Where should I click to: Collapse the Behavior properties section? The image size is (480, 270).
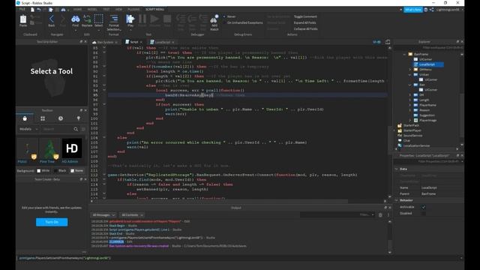pos(397,200)
